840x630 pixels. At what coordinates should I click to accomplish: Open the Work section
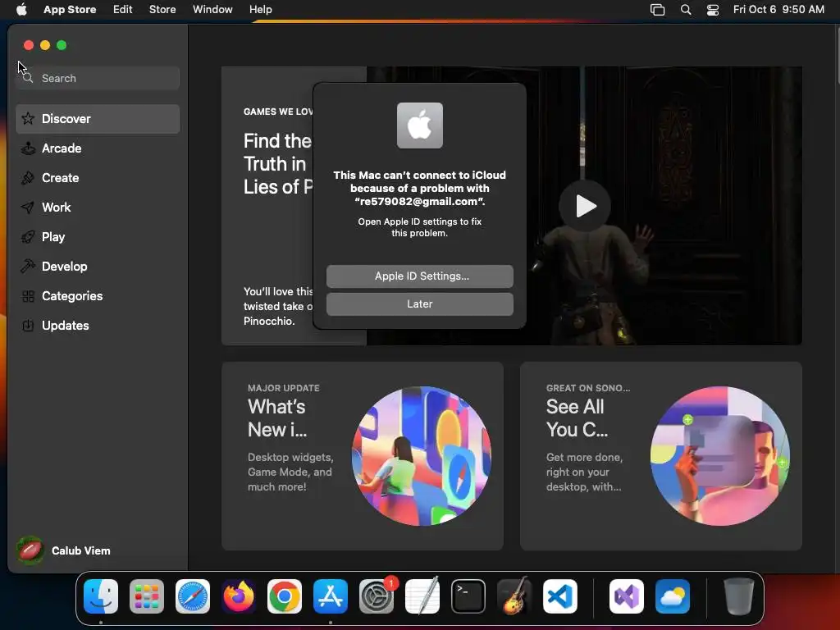98,208
